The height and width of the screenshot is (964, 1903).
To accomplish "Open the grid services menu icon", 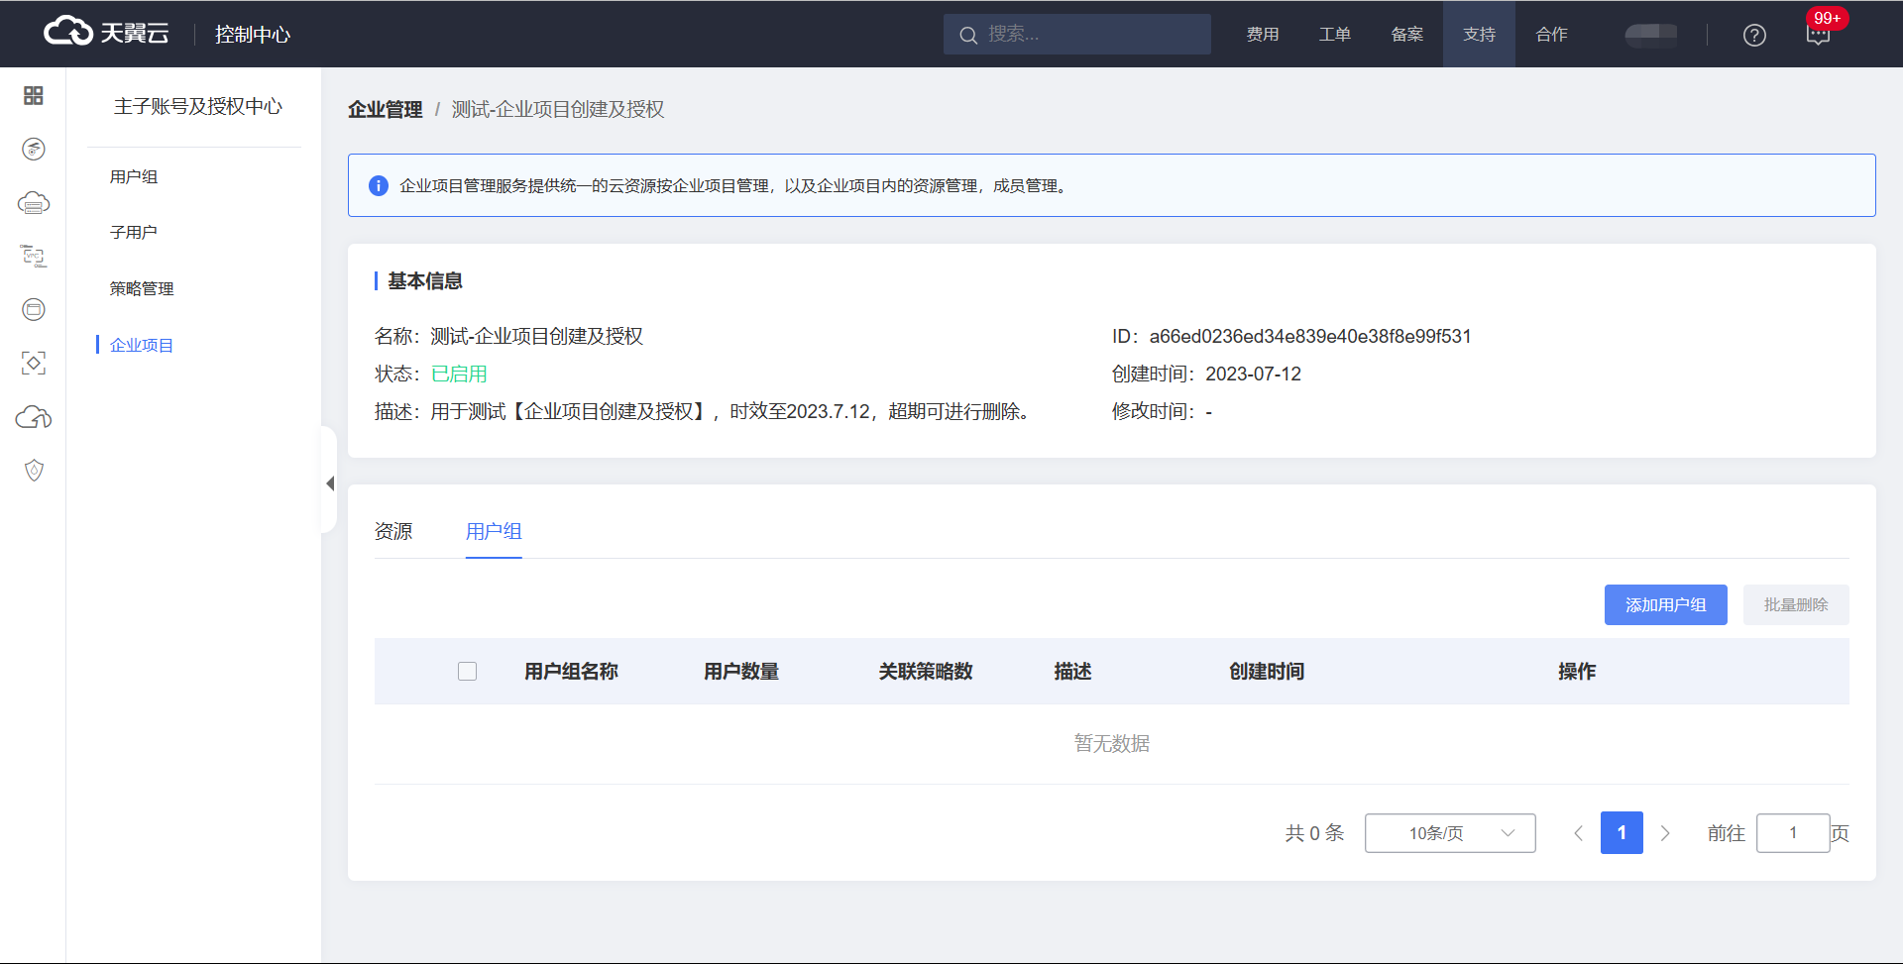I will point(33,95).
